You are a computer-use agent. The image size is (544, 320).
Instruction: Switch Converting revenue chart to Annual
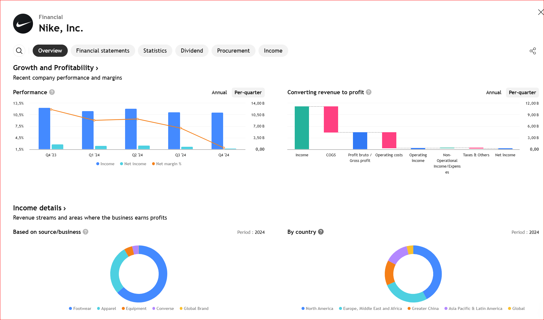point(493,92)
